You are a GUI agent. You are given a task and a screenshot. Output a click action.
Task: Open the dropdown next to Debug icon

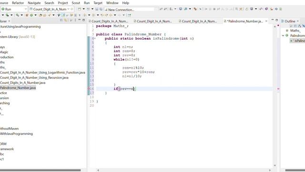[x=11, y=15]
